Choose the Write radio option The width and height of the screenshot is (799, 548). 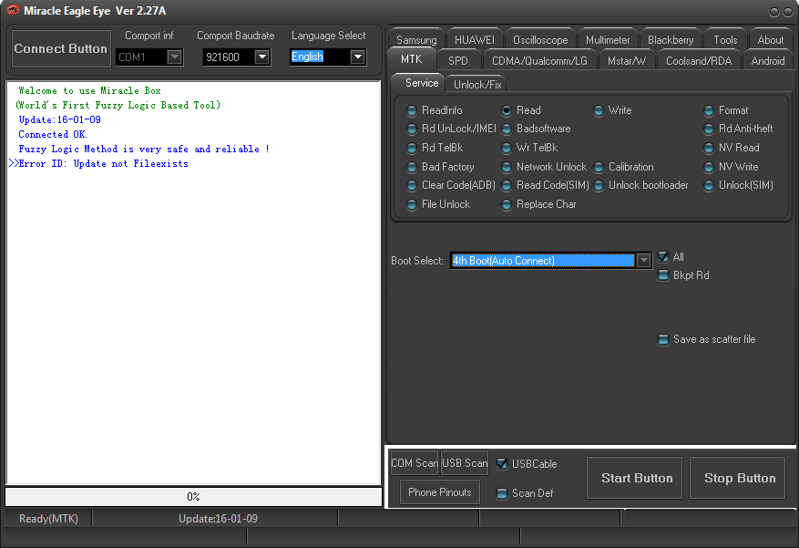click(x=612, y=110)
